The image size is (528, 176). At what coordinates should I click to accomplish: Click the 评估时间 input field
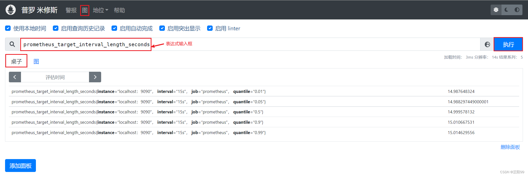(x=55, y=77)
